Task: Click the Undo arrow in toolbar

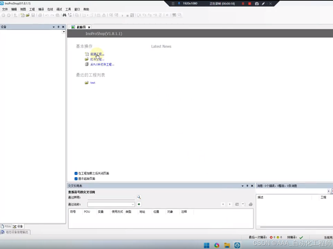Action: tap(47, 15)
